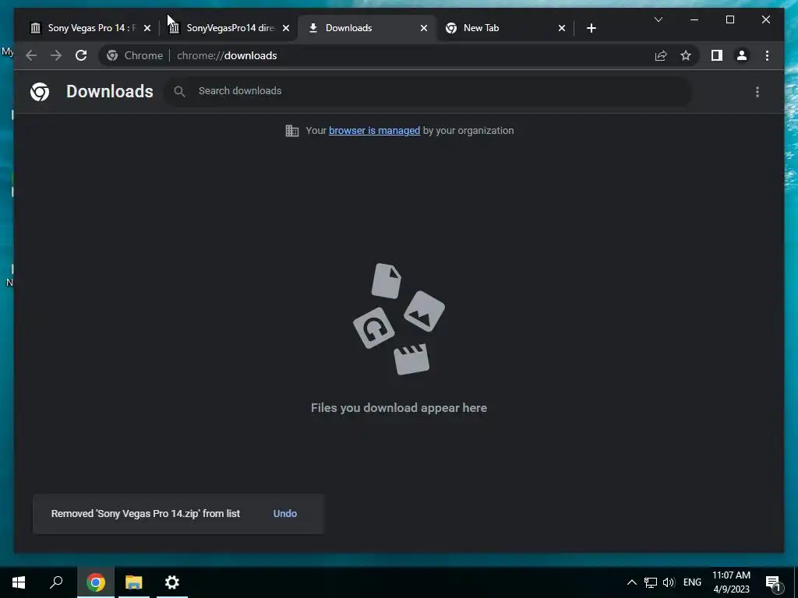
Task: Go forward using the forward arrow
Action: pyautogui.click(x=56, y=55)
